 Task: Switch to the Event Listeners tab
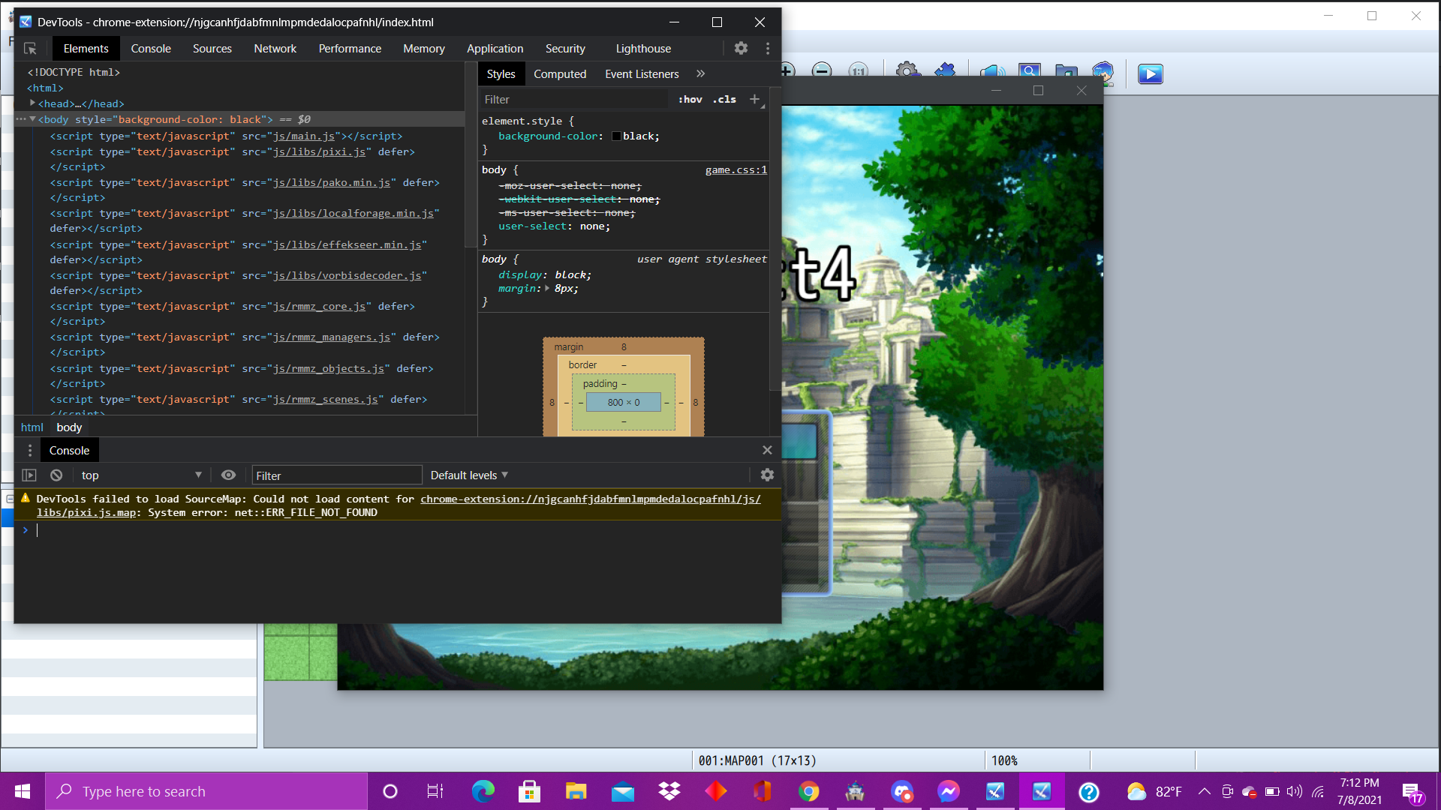(642, 73)
